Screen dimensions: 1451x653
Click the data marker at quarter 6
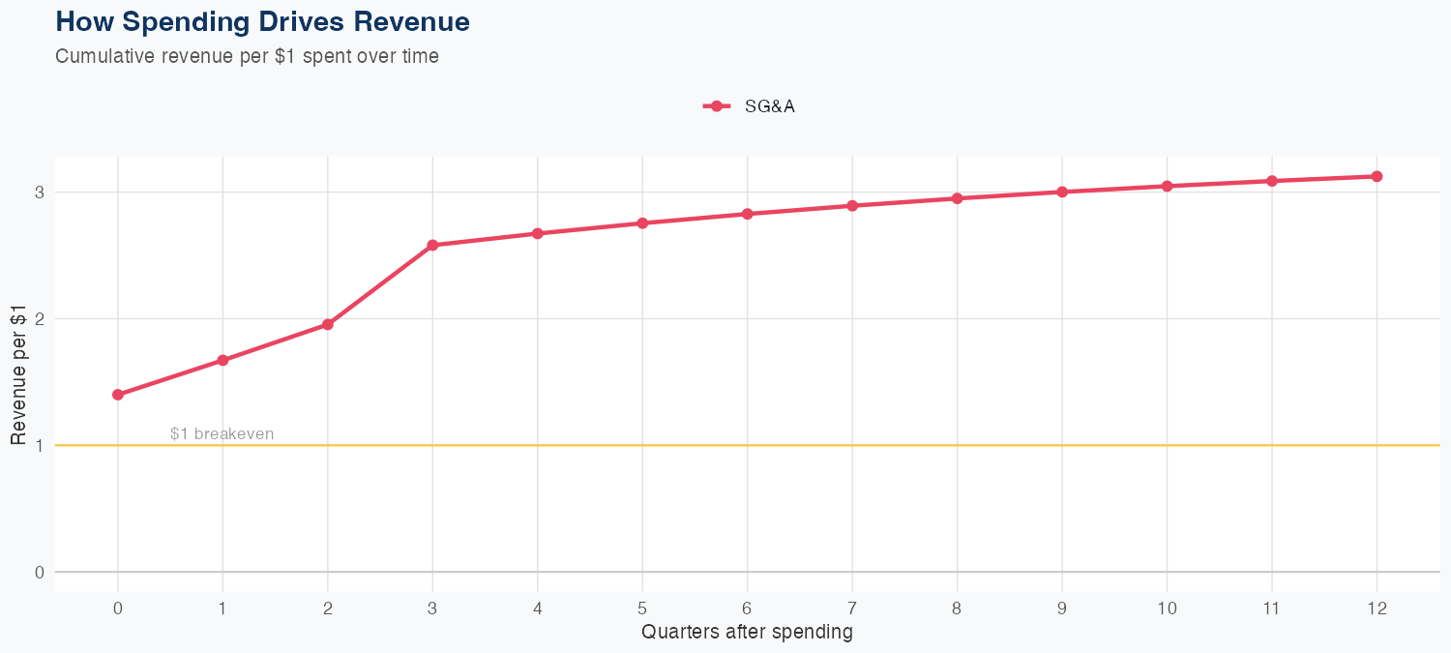747,214
